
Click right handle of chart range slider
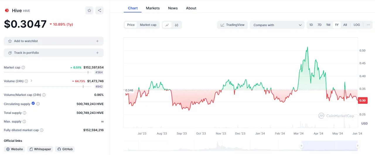pos(358,146)
